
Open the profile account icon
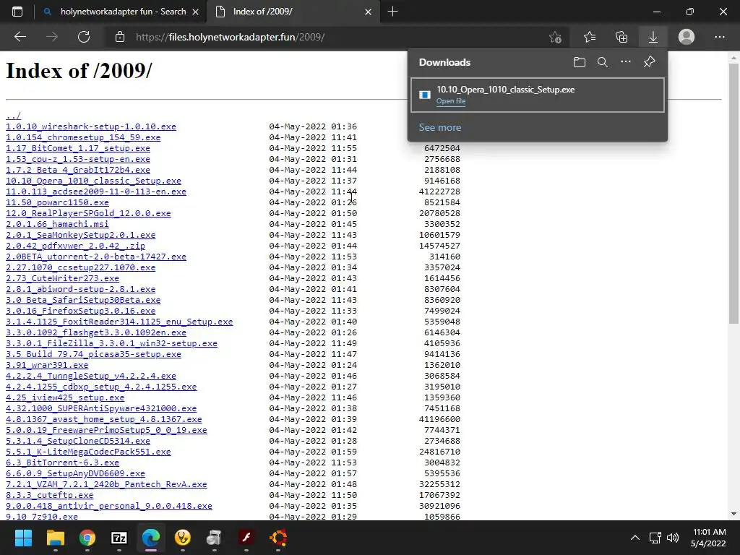pyautogui.click(x=687, y=37)
